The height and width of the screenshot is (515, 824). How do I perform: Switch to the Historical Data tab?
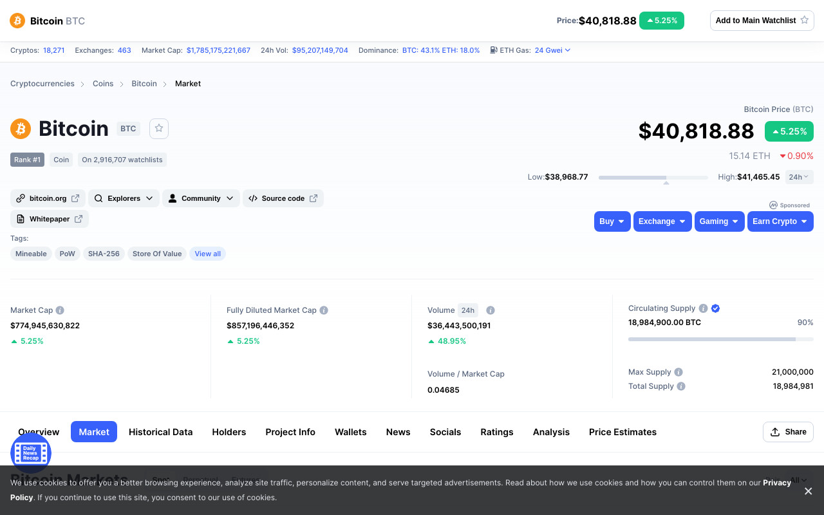point(160,432)
